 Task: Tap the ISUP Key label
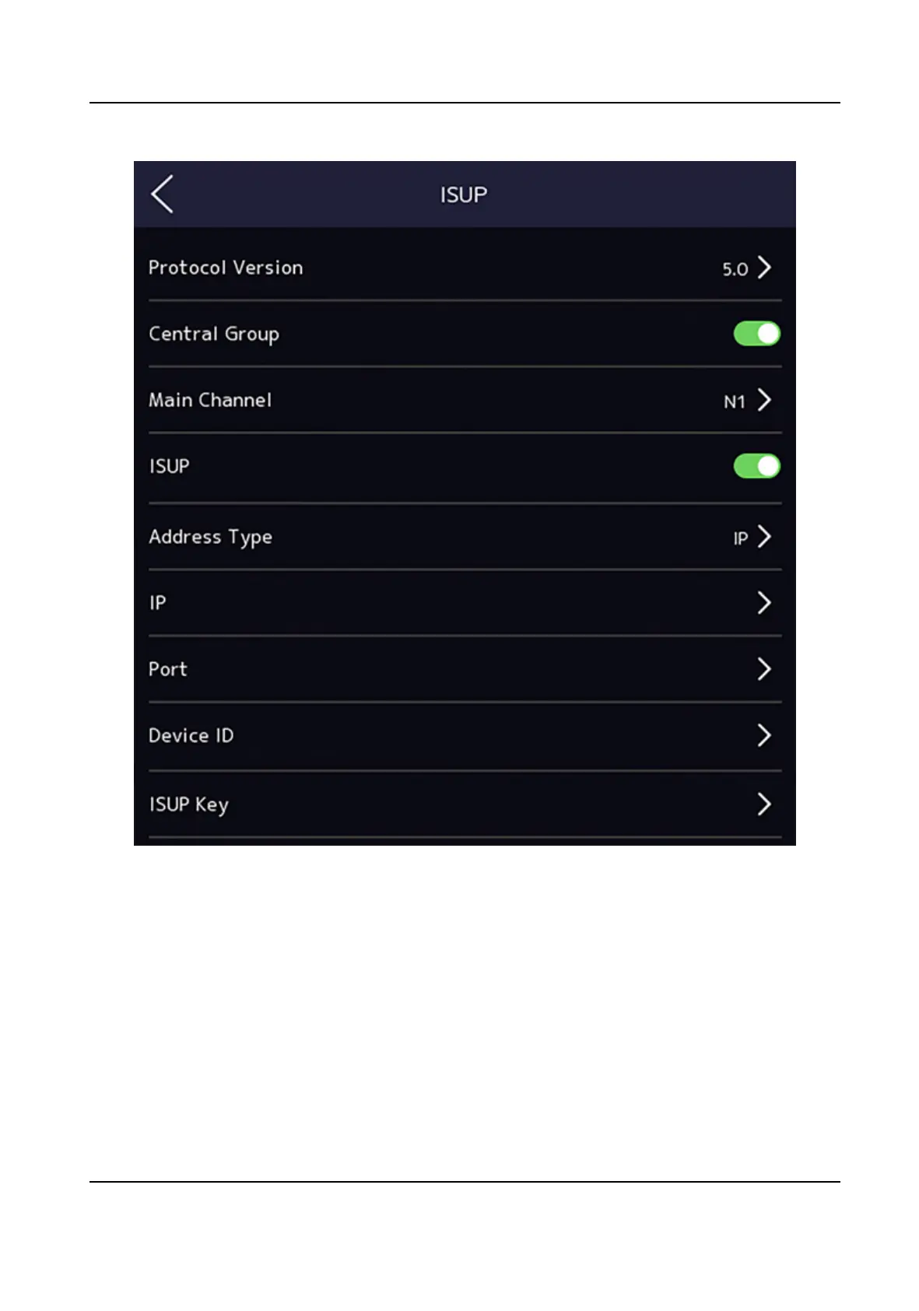[x=188, y=805]
